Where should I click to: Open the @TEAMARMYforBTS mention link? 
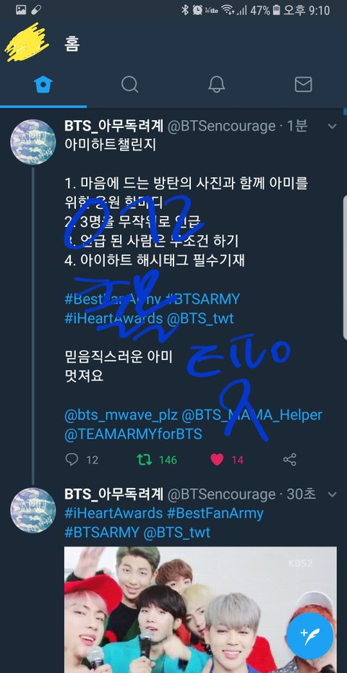133,434
